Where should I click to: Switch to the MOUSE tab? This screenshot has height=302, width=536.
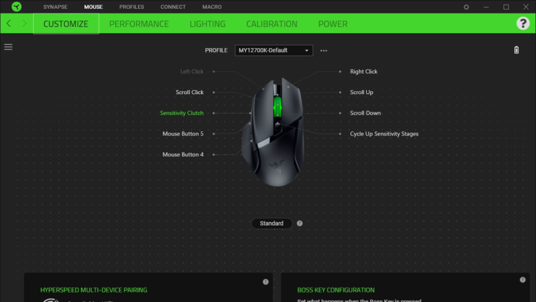93,7
